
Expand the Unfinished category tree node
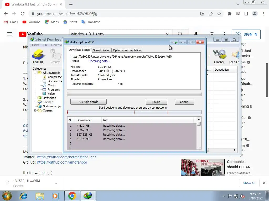[35, 98]
